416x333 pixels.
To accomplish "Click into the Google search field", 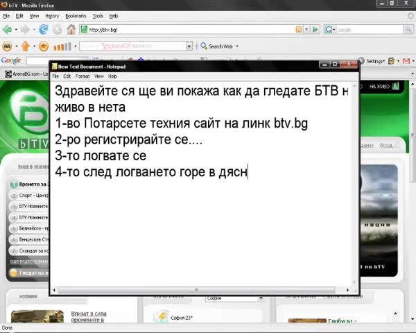I will 370,30.
